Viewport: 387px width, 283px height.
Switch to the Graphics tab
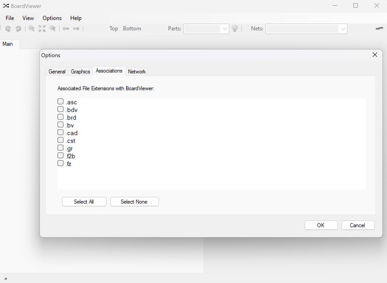[81, 71]
